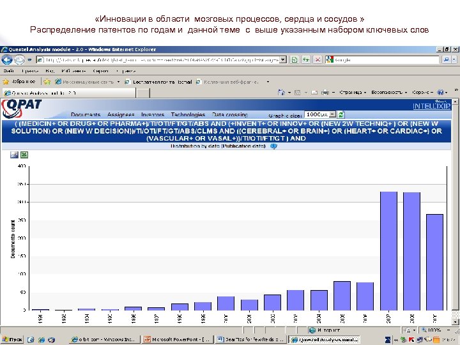Click the third quick launch icon
Viewport: 460px width, 345px height.
pos(51,340)
